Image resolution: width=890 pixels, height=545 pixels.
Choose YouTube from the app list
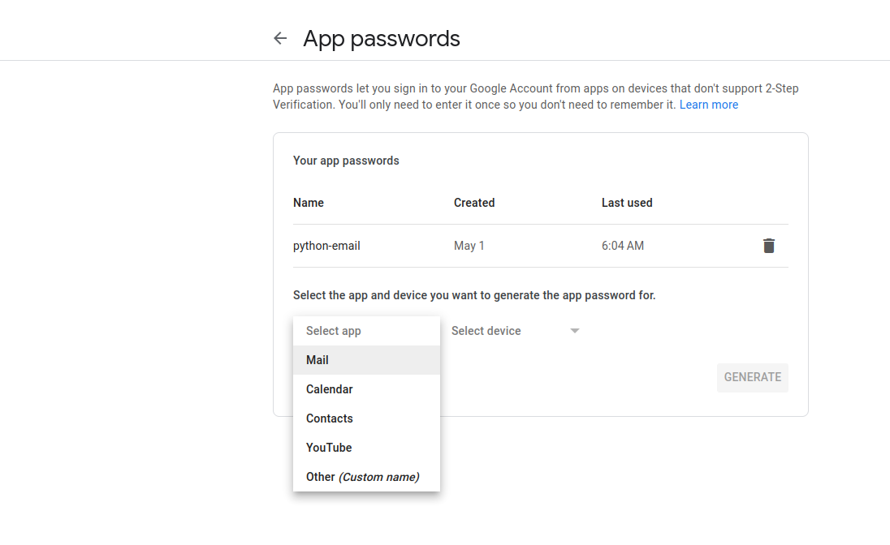pyautogui.click(x=366, y=448)
